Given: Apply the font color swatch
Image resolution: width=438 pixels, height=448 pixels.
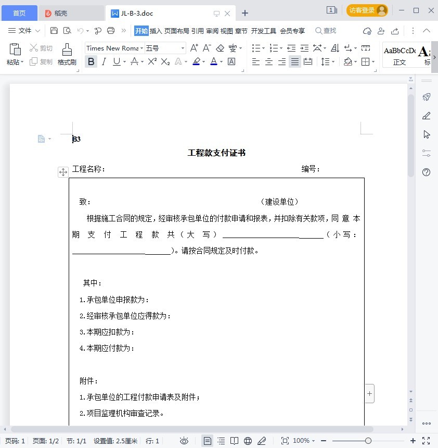Looking at the screenshot, I should pos(214,61).
